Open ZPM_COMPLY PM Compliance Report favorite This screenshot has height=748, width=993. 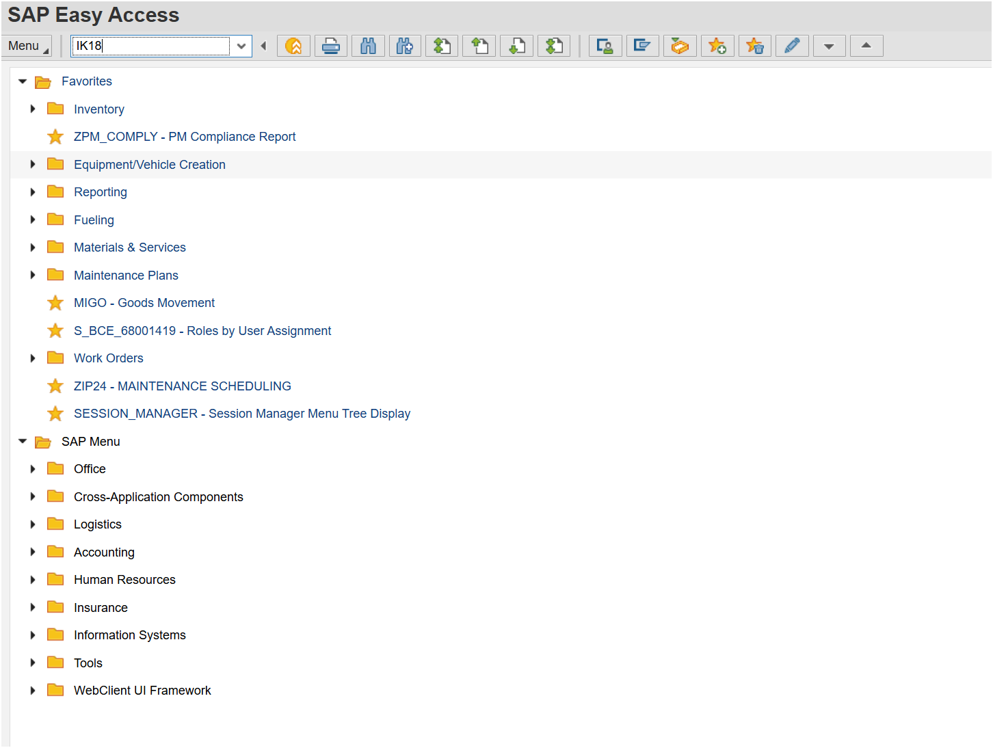coord(185,137)
